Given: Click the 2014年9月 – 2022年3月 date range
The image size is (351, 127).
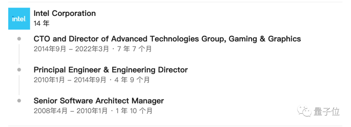Looking at the screenshot, I should pos(71,49).
